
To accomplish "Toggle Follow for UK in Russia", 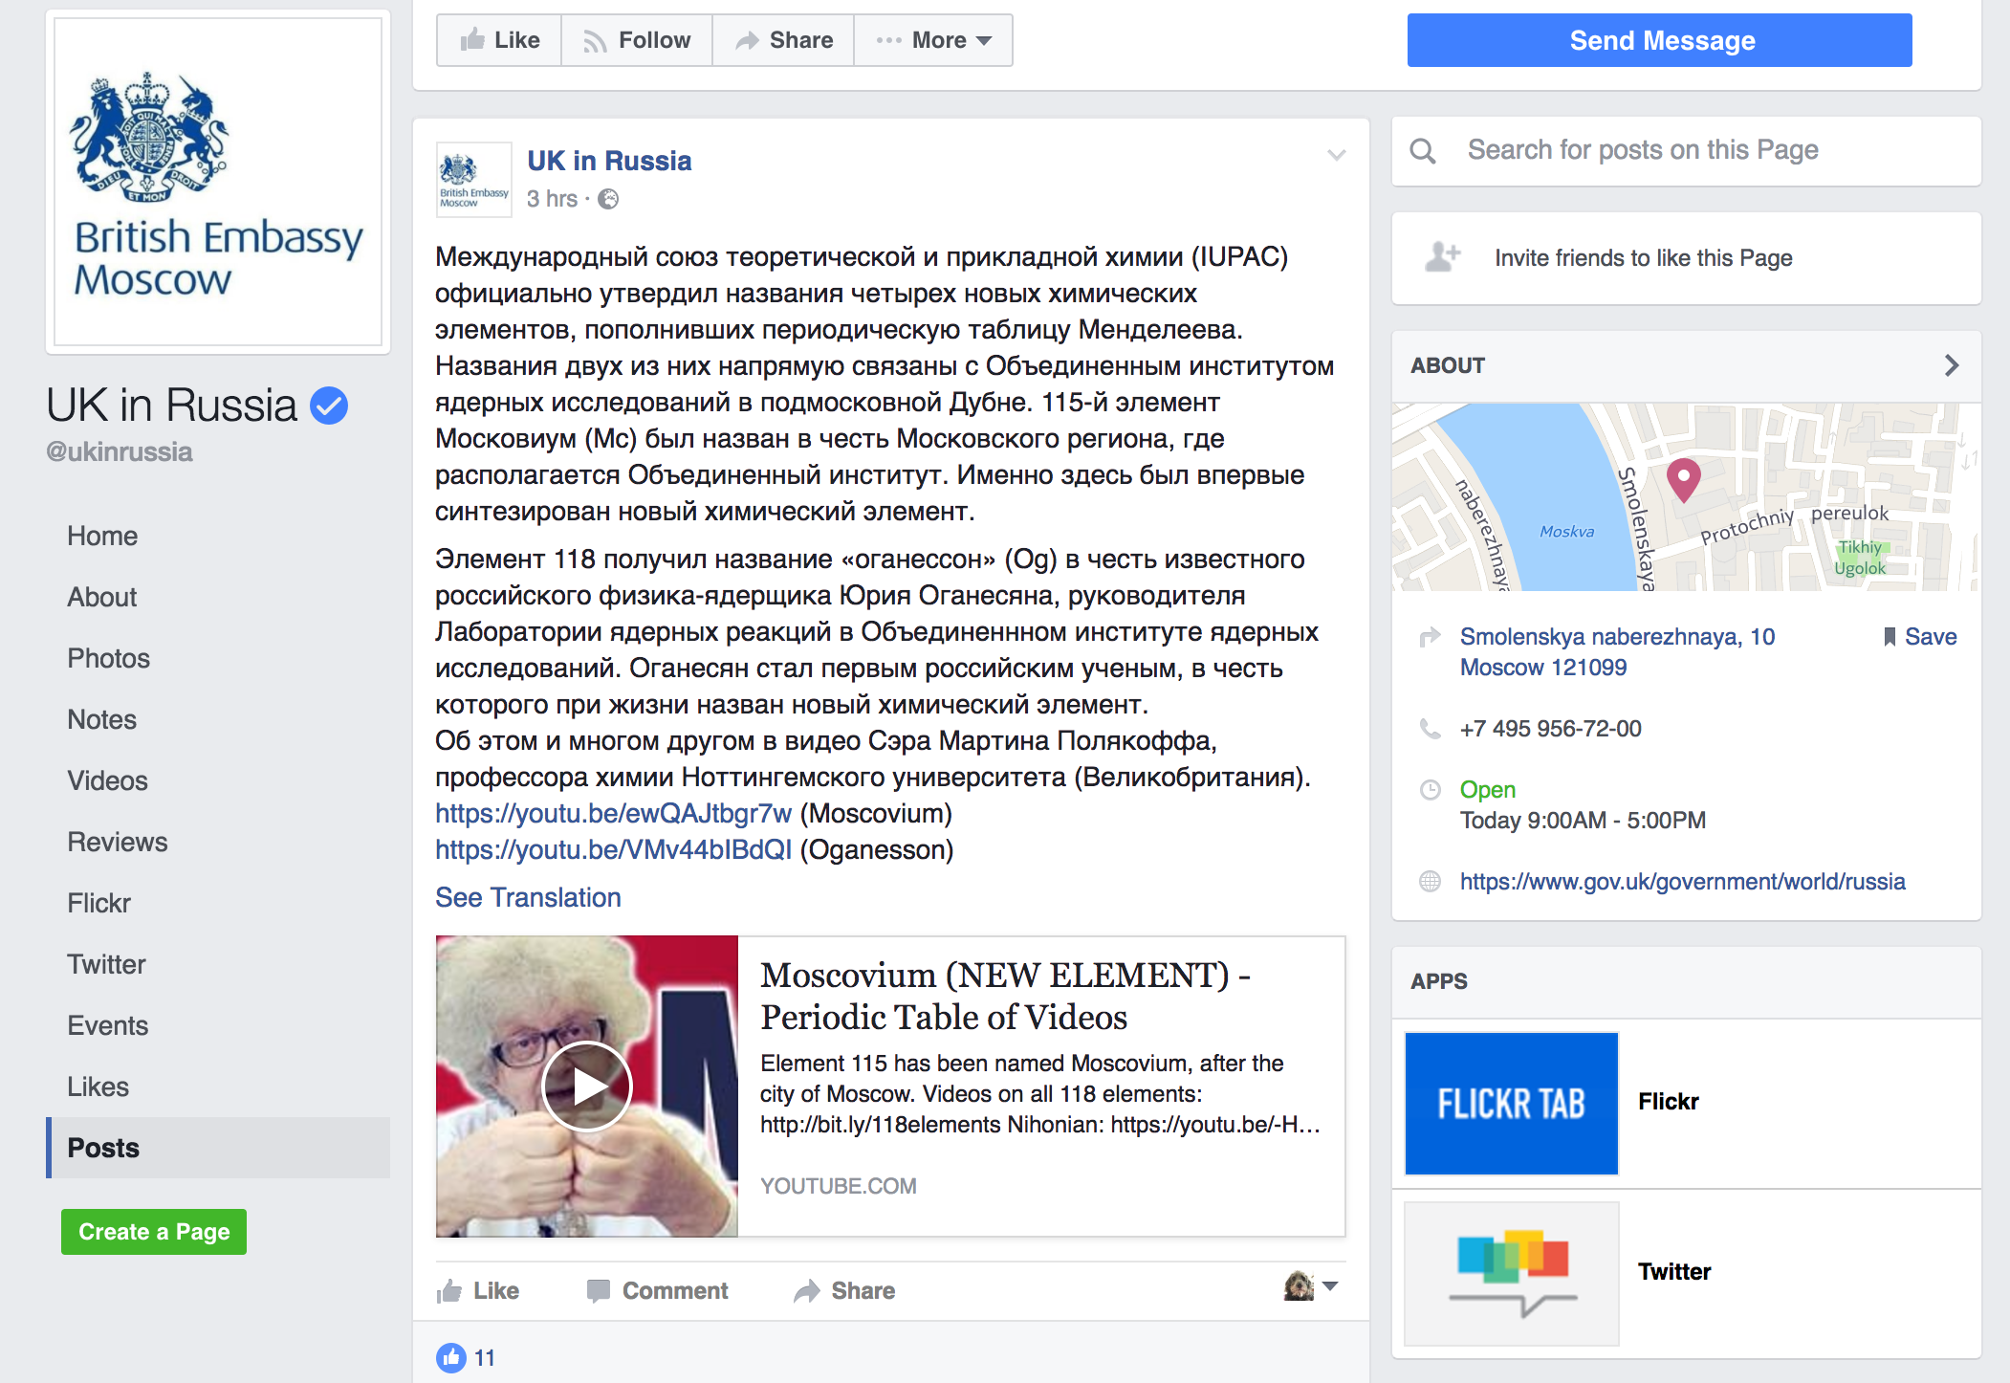I will tap(637, 40).
